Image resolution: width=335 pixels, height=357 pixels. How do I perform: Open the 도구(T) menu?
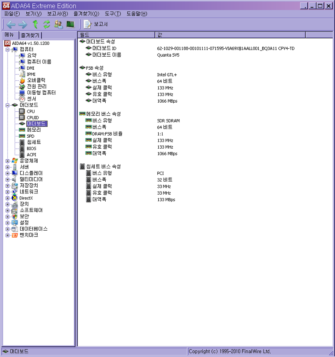tap(113, 14)
